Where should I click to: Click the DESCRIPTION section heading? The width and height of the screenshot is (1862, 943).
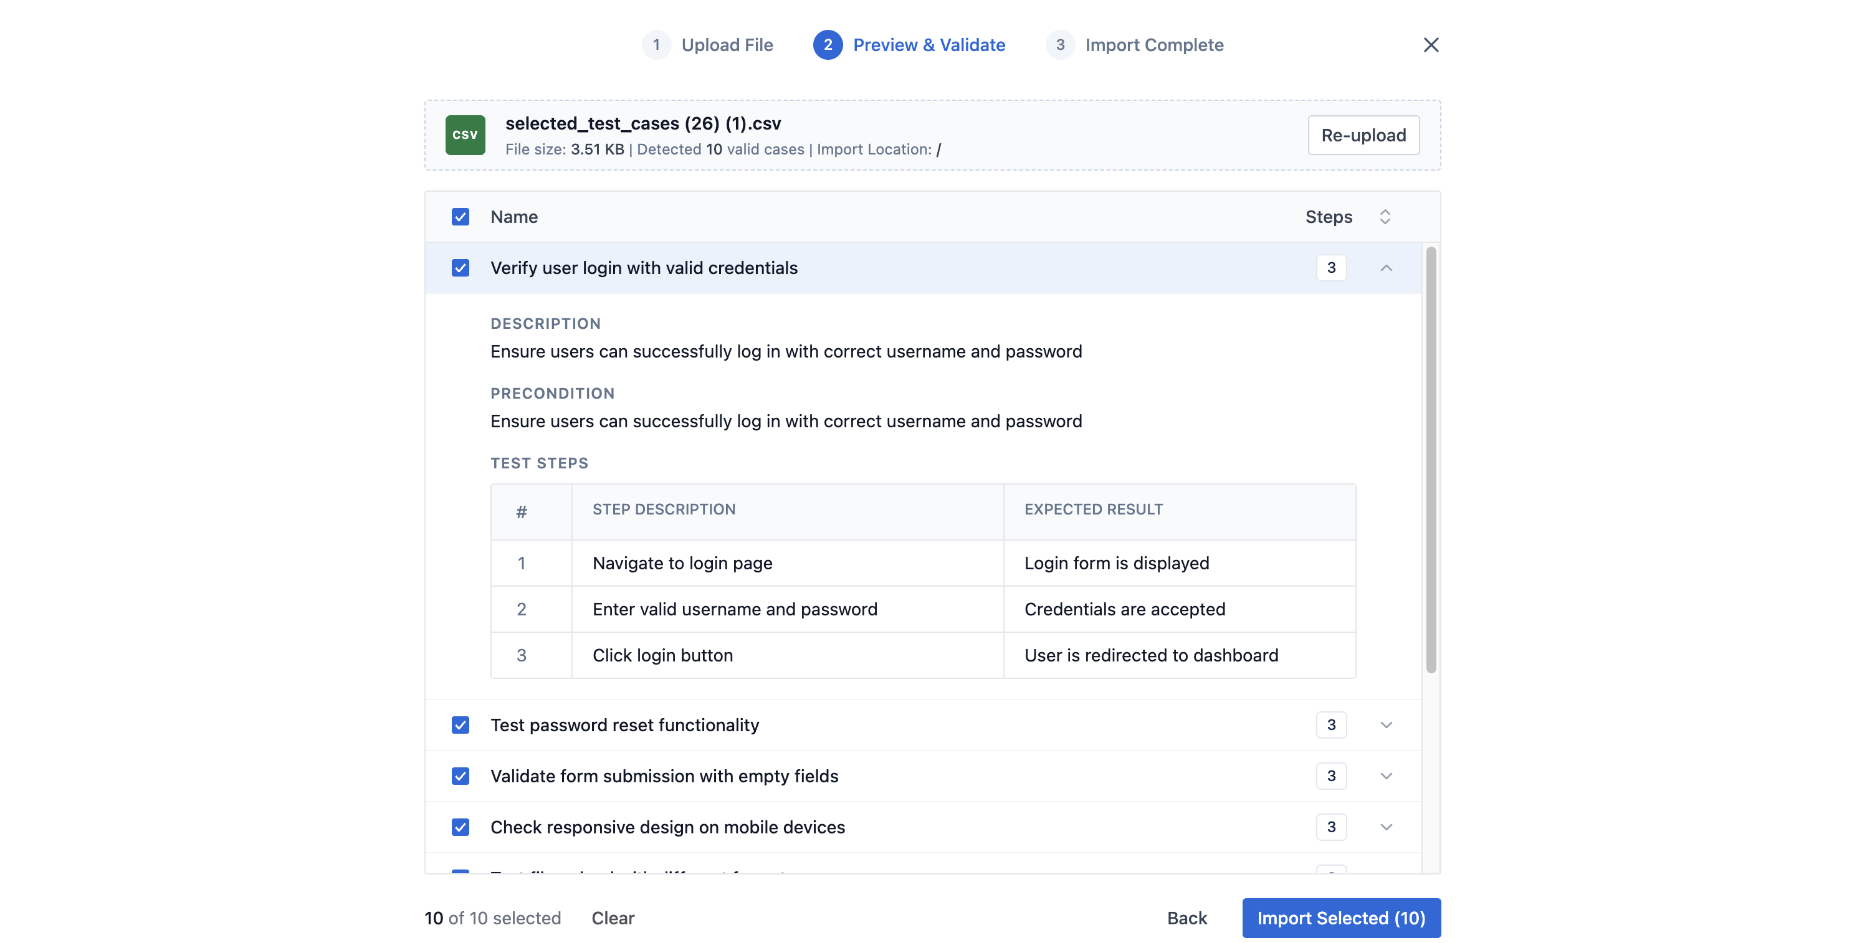(546, 324)
